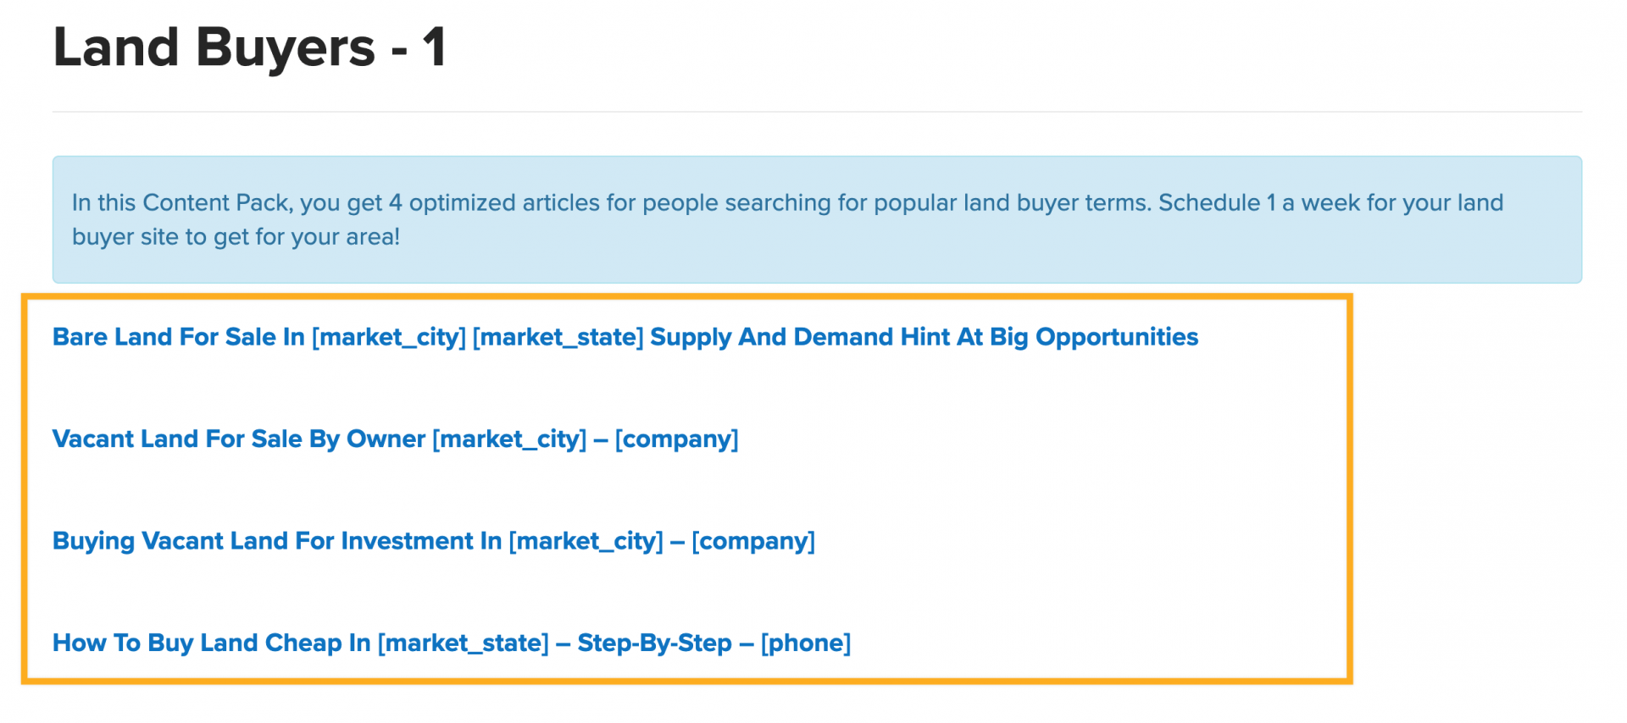The image size is (1627, 723).
Task: Click [market_state] in How To Buy link
Action: tap(463, 643)
